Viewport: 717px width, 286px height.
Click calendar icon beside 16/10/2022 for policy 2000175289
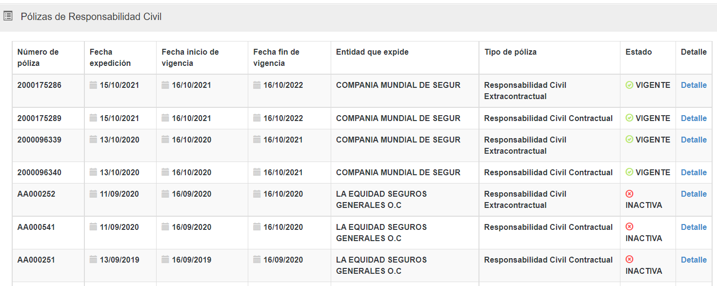(x=257, y=118)
